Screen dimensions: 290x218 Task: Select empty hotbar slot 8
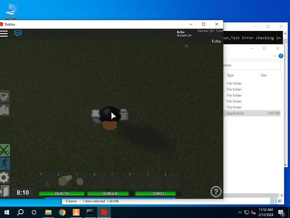coord(172,180)
